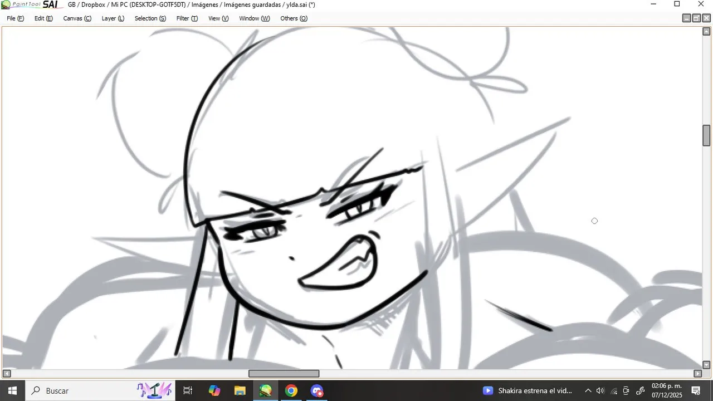Image resolution: width=713 pixels, height=401 pixels.
Task: Open the File menu
Action: click(x=15, y=18)
